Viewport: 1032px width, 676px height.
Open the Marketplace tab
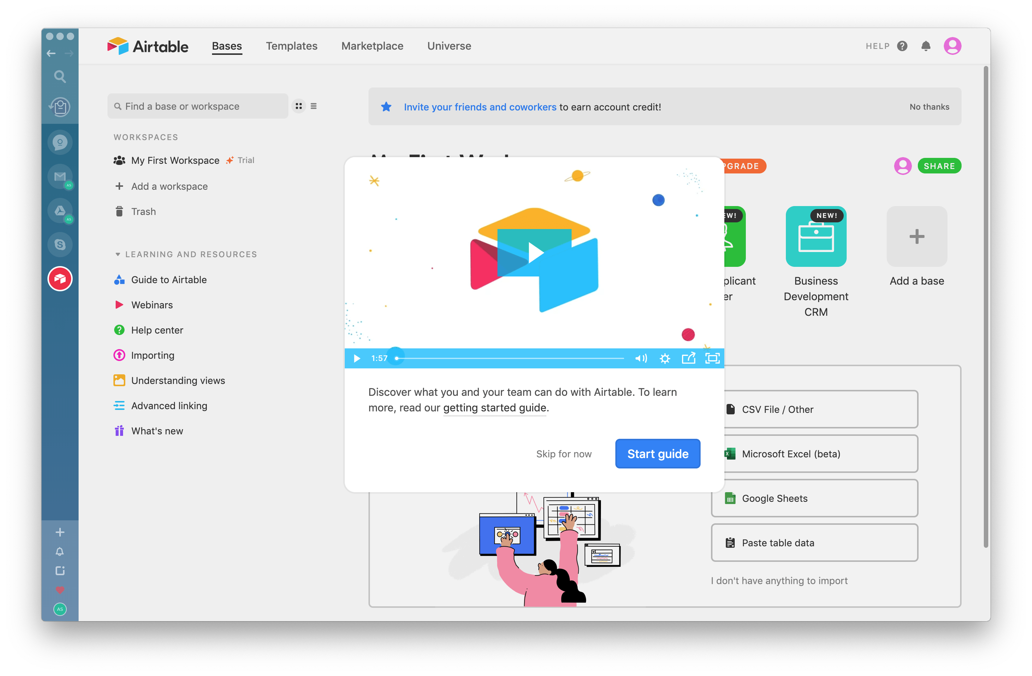[x=373, y=46]
